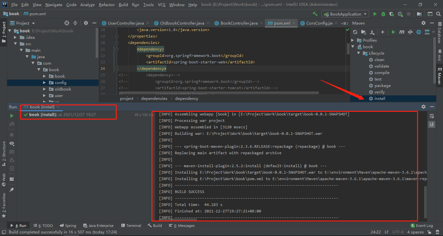Expand the oldbook package folder
Viewport: 443px width, 236px height.
pos(44,89)
